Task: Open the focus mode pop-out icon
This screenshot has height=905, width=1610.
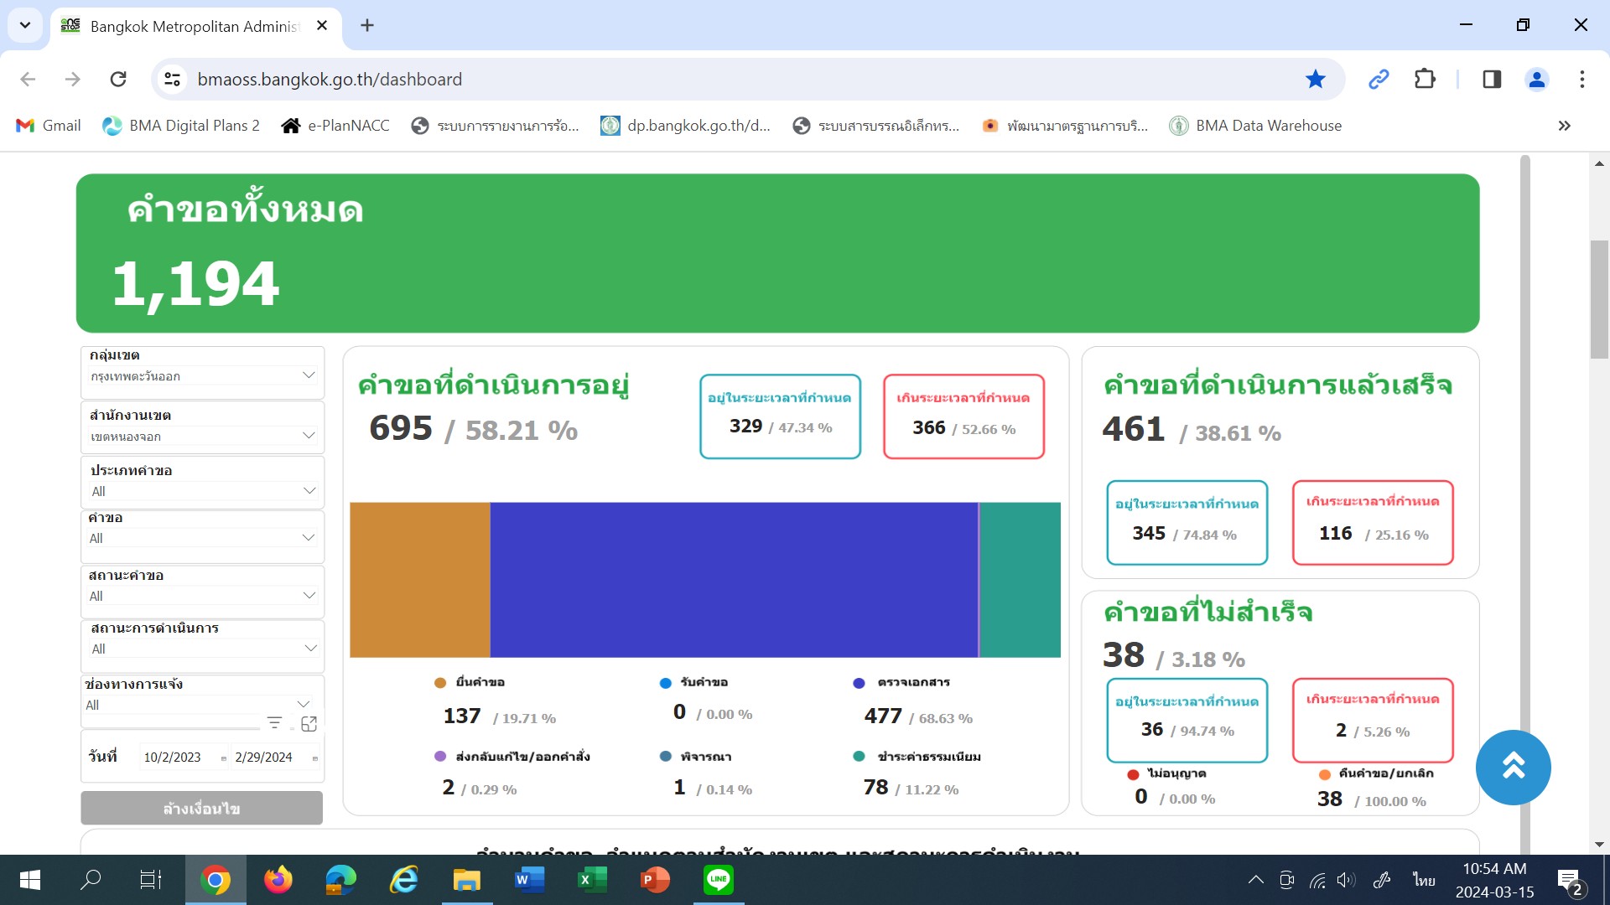Action: tap(309, 723)
